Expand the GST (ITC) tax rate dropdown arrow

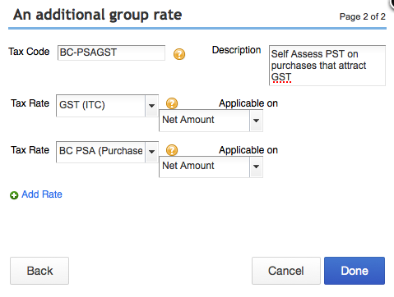click(151, 106)
